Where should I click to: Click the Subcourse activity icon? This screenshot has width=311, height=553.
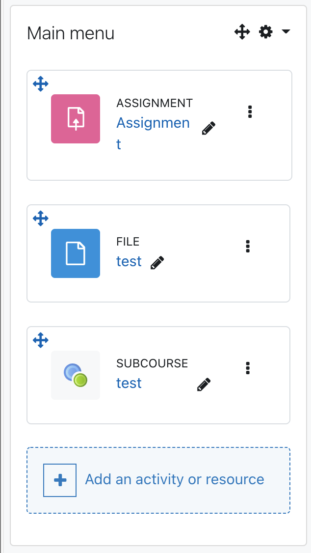coord(76,375)
